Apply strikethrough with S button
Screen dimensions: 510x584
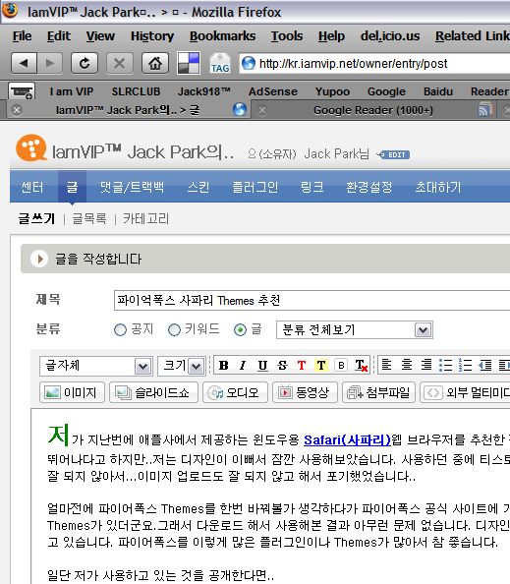(282, 366)
